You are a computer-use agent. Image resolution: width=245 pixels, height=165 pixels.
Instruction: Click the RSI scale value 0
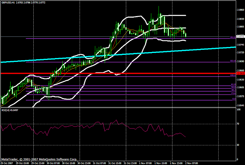click(x=238, y=160)
